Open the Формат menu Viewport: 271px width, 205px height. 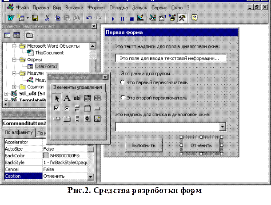[x=96, y=8]
